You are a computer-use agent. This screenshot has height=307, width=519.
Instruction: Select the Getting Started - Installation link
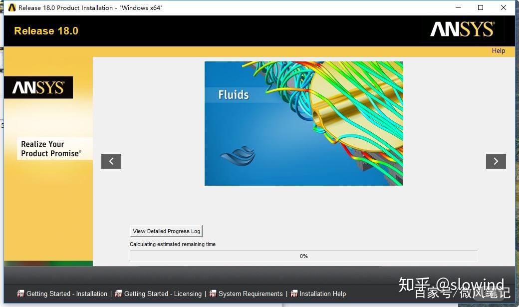tap(67, 294)
